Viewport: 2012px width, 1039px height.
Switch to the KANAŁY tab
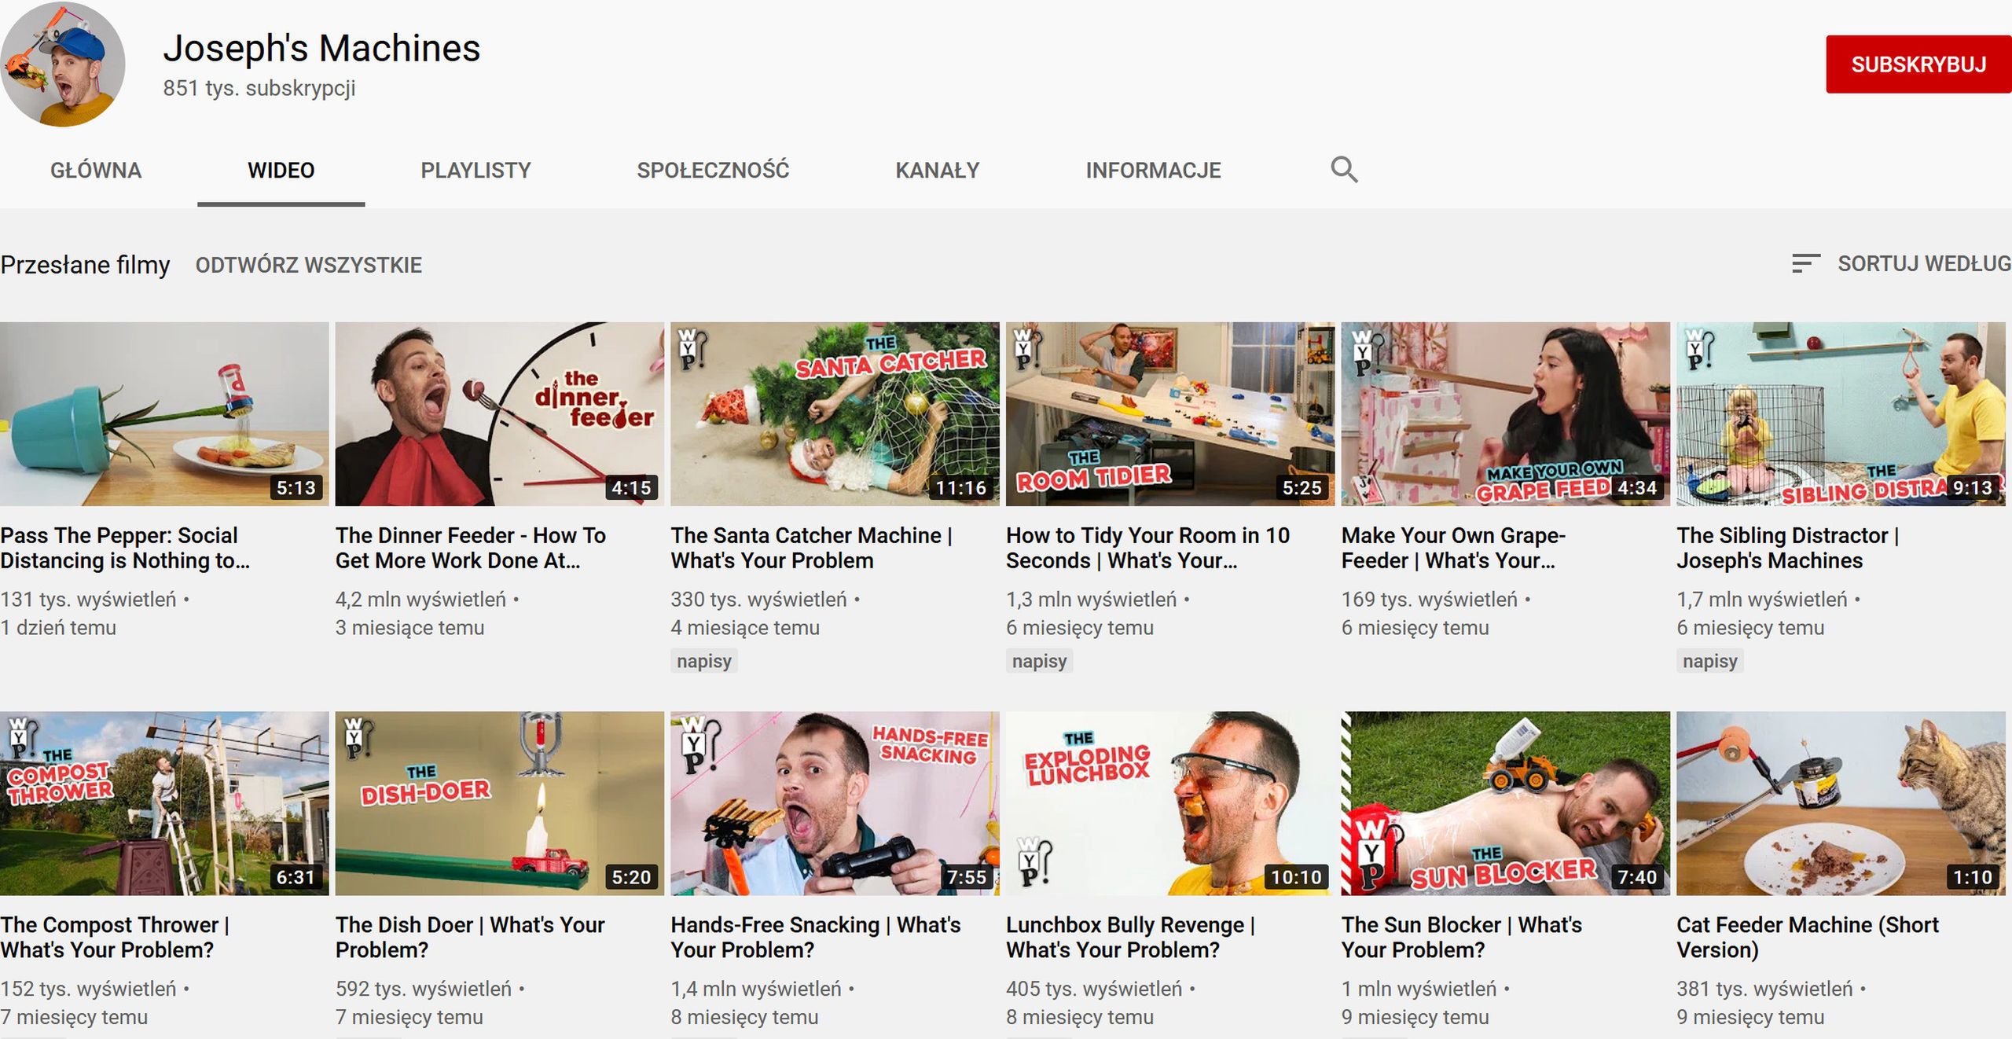pyautogui.click(x=937, y=171)
